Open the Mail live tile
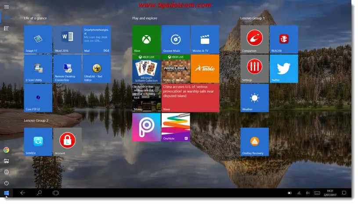Screen dimensions: 358x204 tap(97, 39)
